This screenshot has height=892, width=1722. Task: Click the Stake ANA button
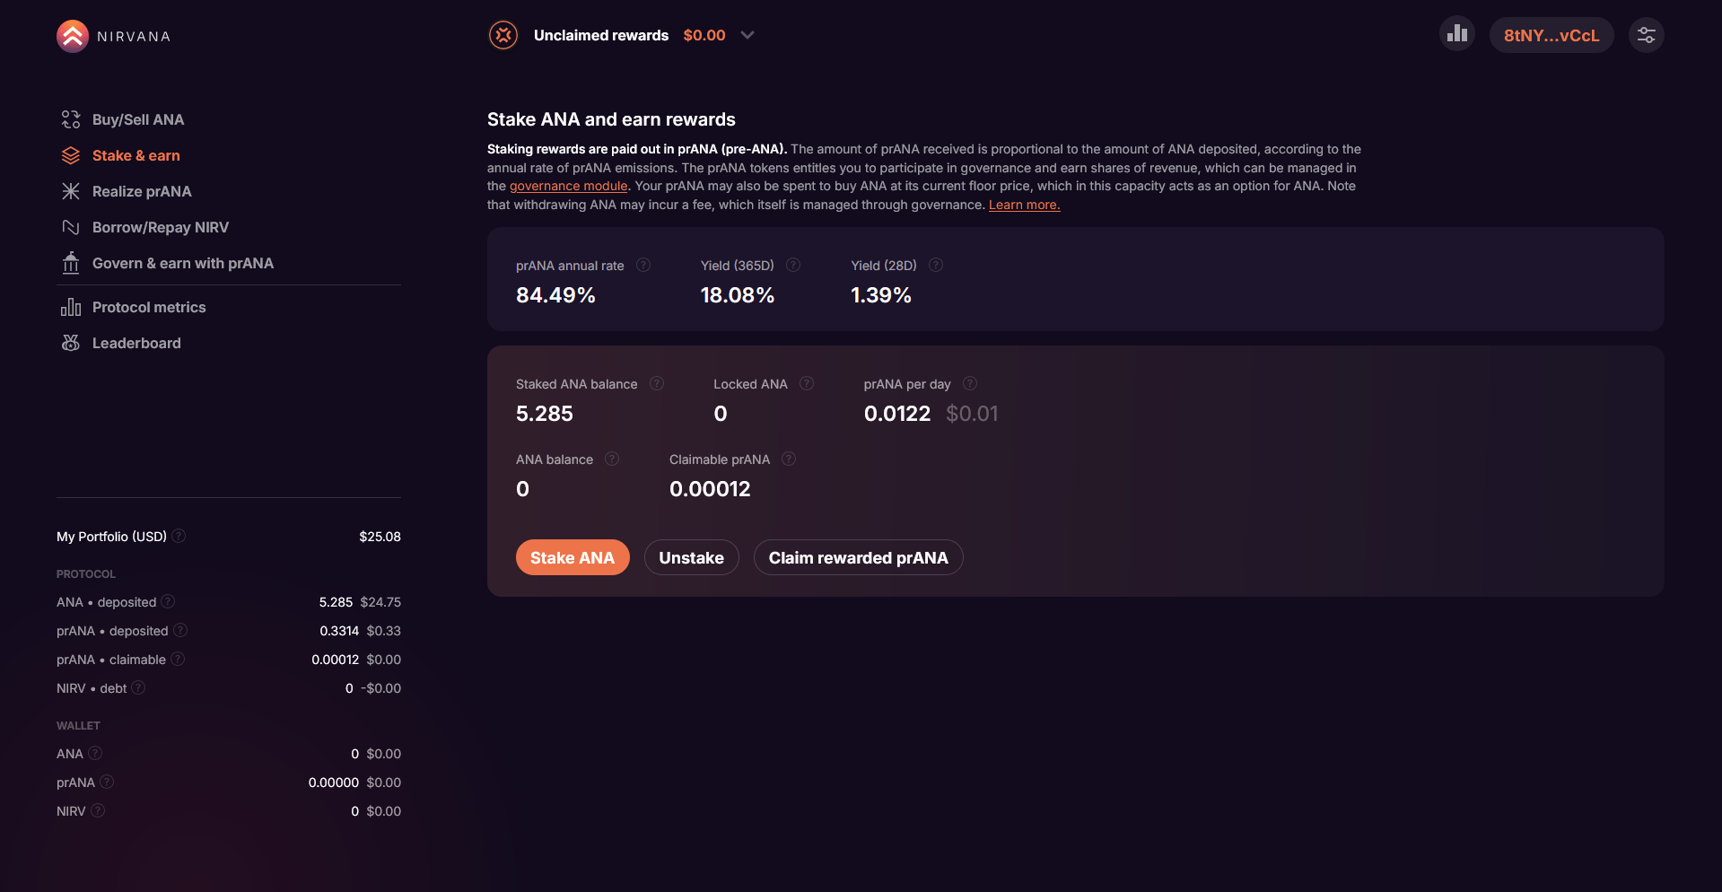(x=573, y=557)
